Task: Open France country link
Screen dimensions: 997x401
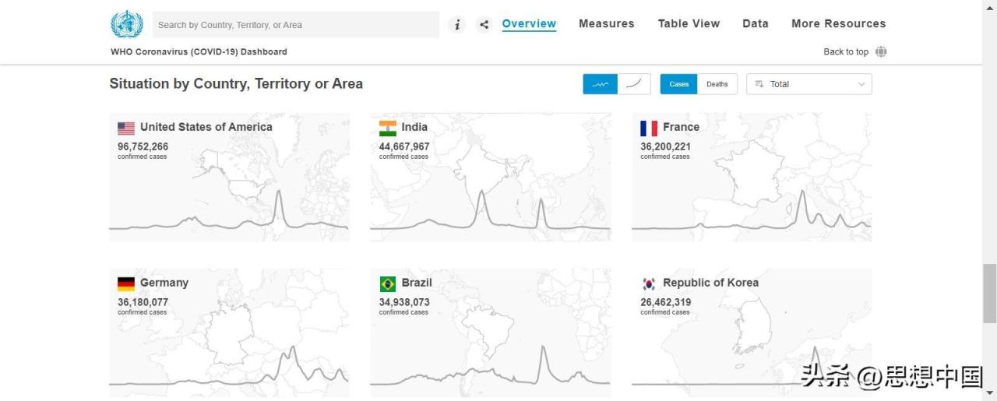Action: pyautogui.click(x=682, y=127)
